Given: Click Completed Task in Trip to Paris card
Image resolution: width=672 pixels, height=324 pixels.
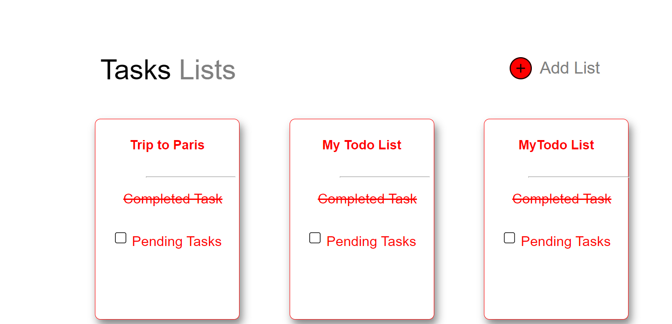Looking at the screenshot, I should 173,199.
